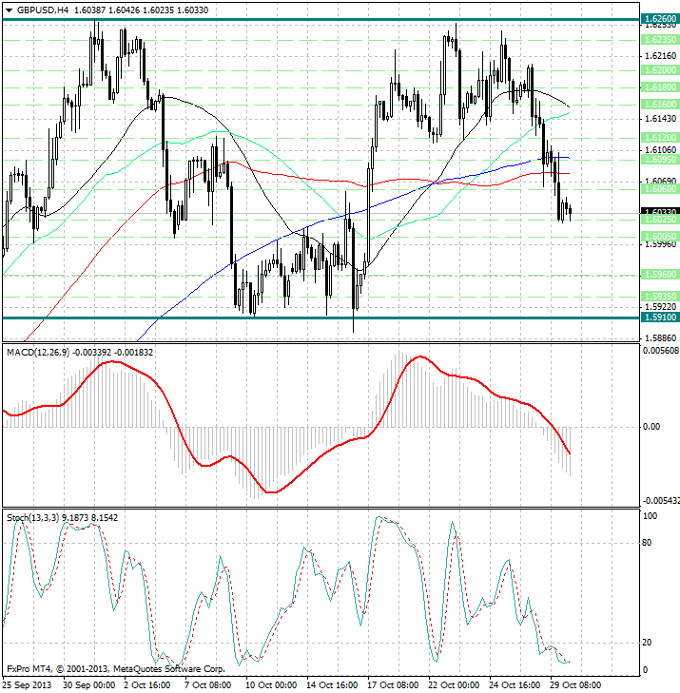This screenshot has height=693, width=680.
Task: Click the 1.58860 price scale value
Action: (661, 338)
